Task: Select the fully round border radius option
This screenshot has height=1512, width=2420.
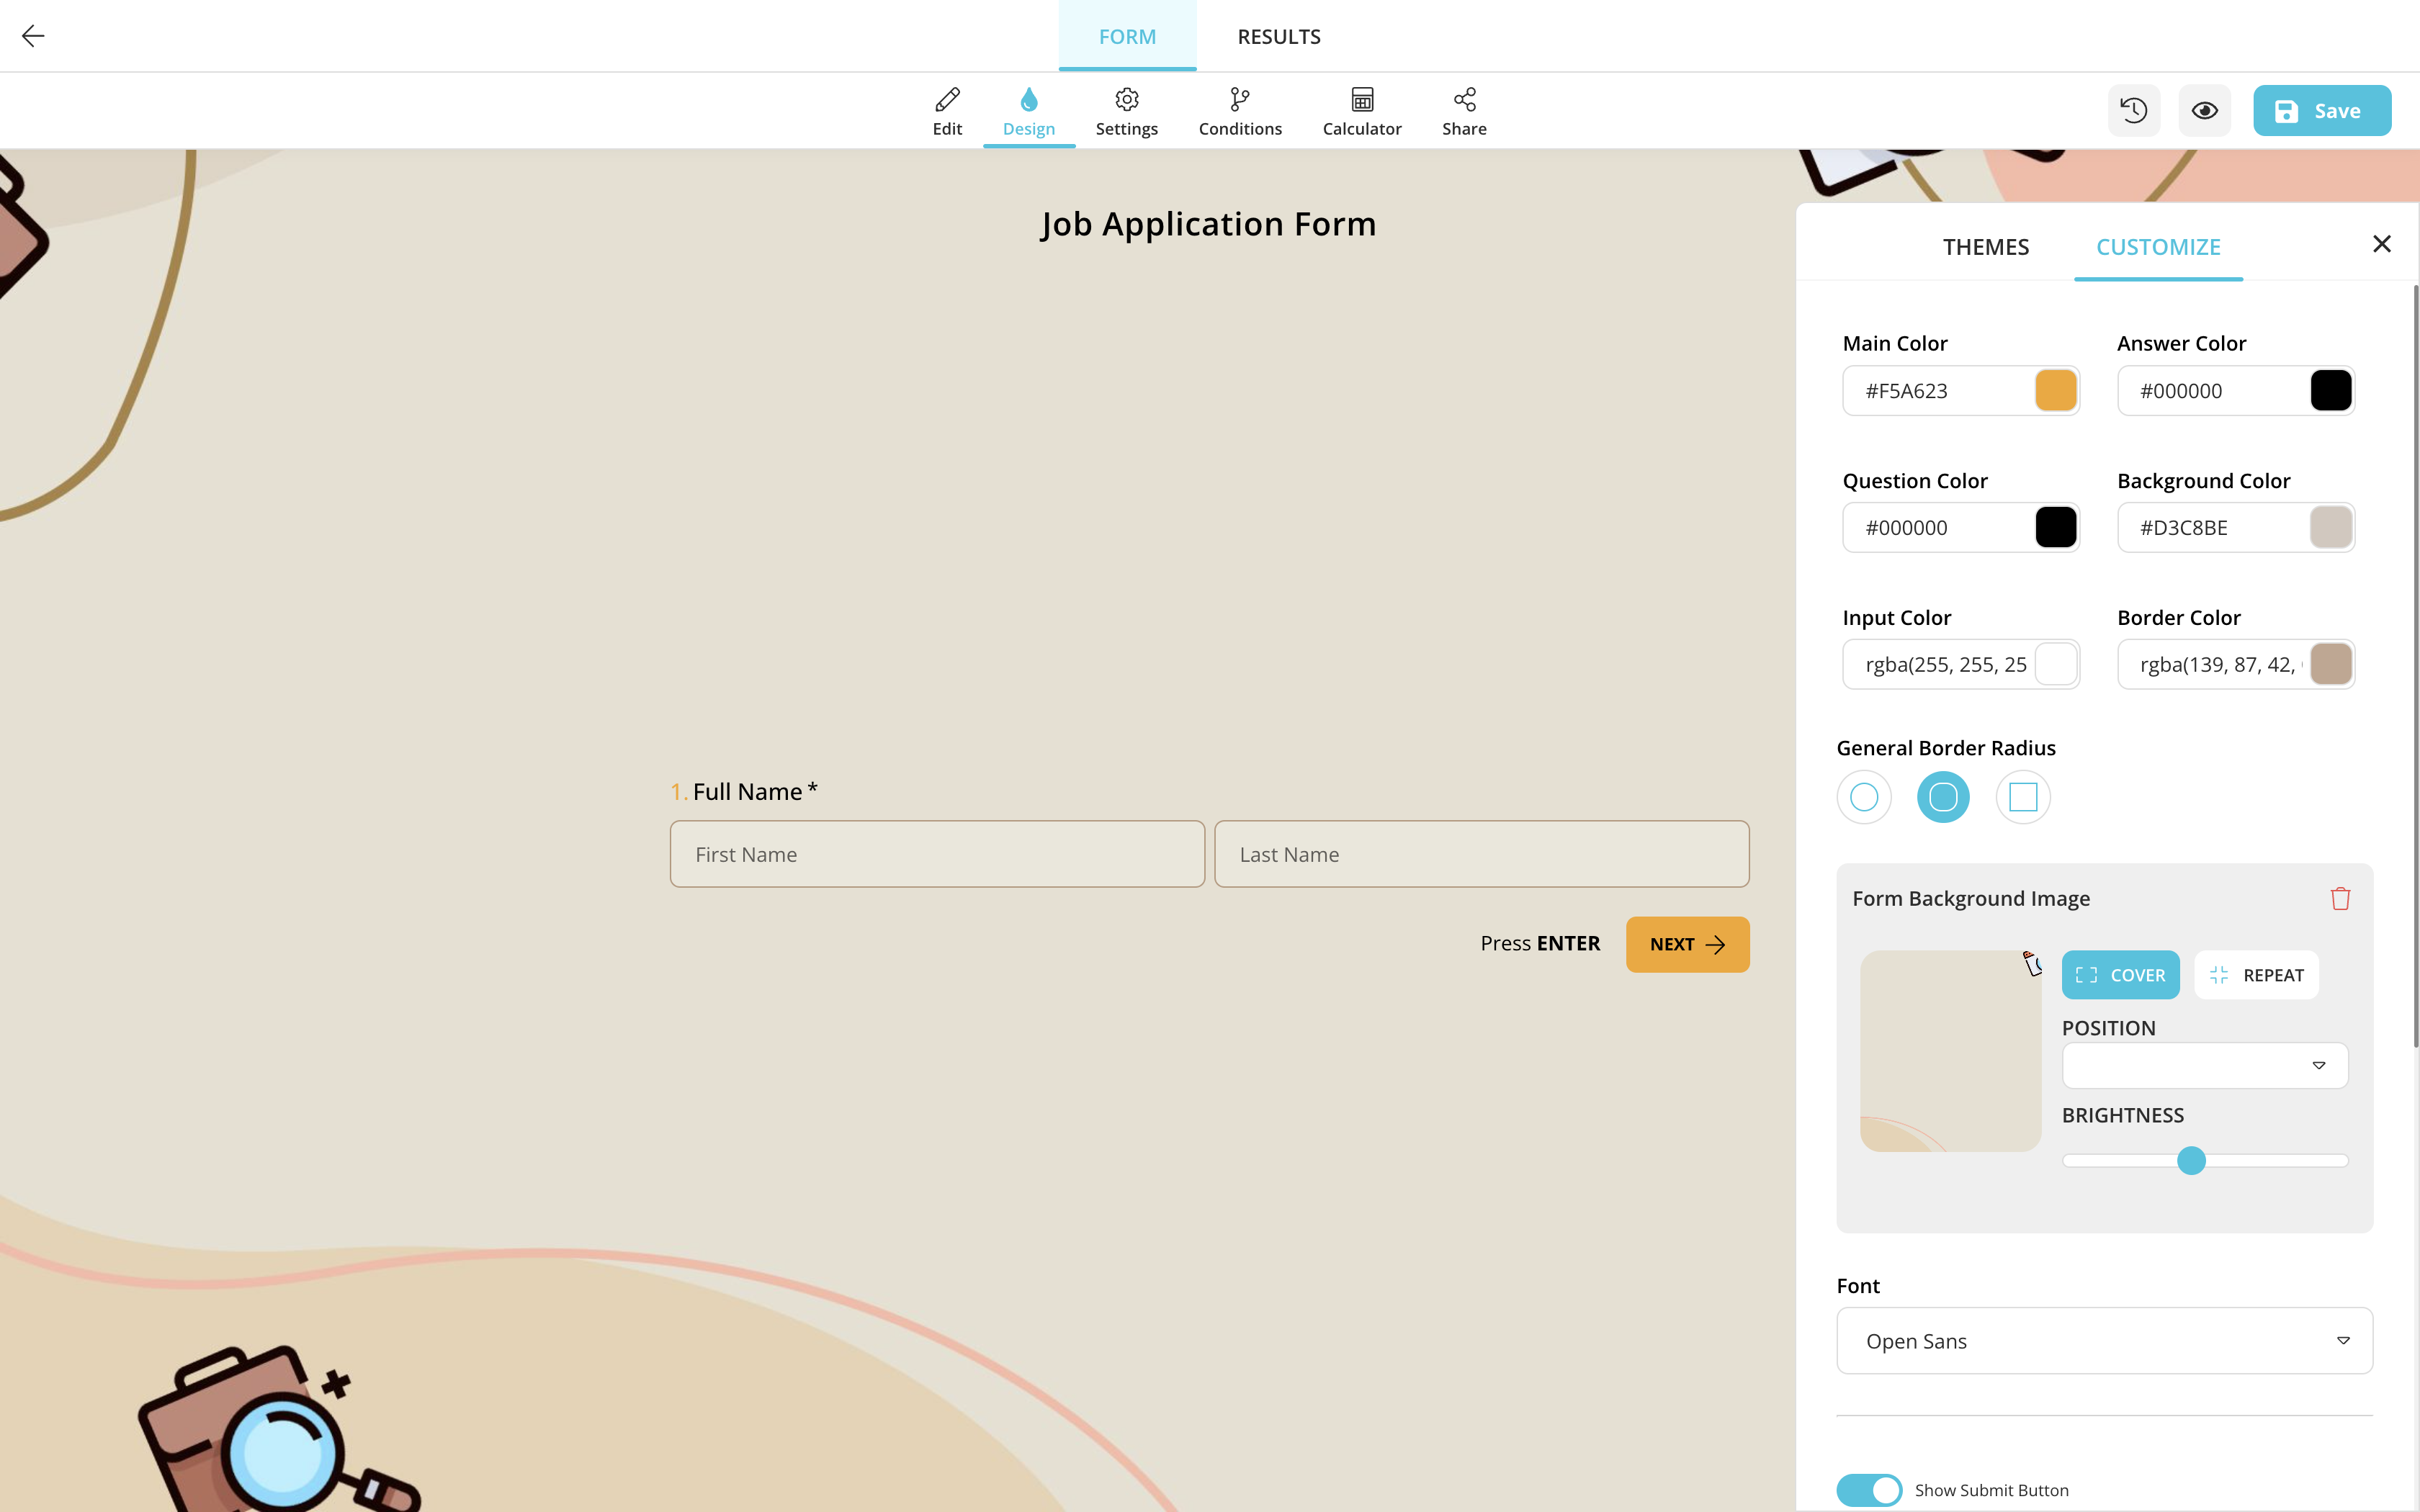Action: [x=1864, y=797]
